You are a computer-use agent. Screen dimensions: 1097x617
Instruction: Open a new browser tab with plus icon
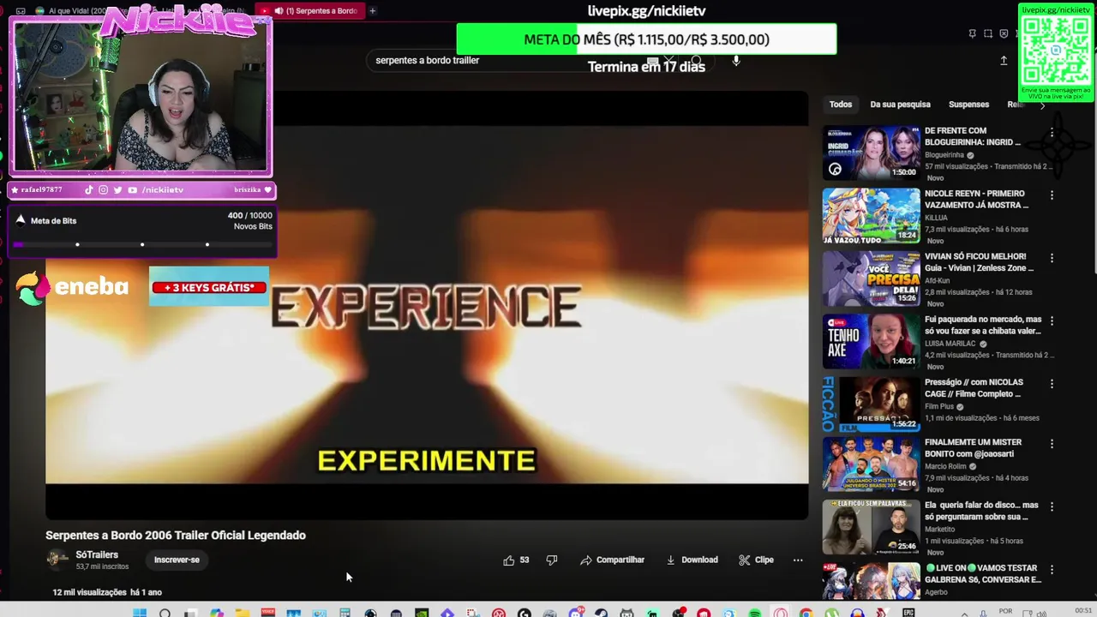[x=372, y=10]
